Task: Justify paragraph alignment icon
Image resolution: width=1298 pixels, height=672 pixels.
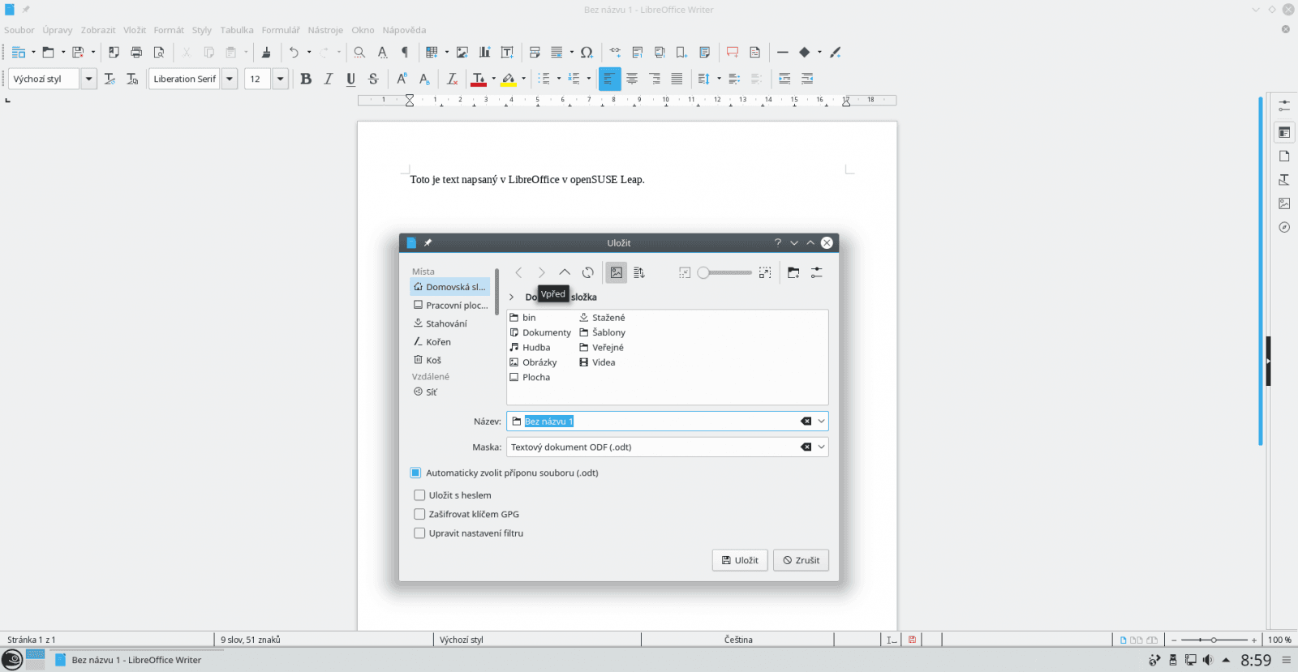Action: pyautogui.click(x=677, y=79)
